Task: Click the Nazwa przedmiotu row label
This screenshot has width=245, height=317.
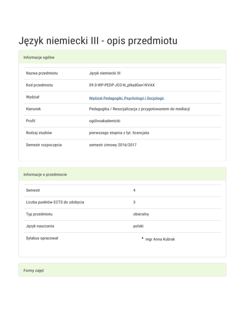Action: pos(42,73)
